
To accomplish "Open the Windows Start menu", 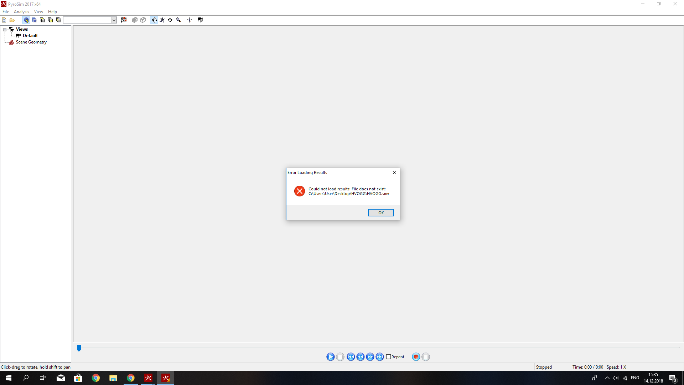I will (9, 378).
